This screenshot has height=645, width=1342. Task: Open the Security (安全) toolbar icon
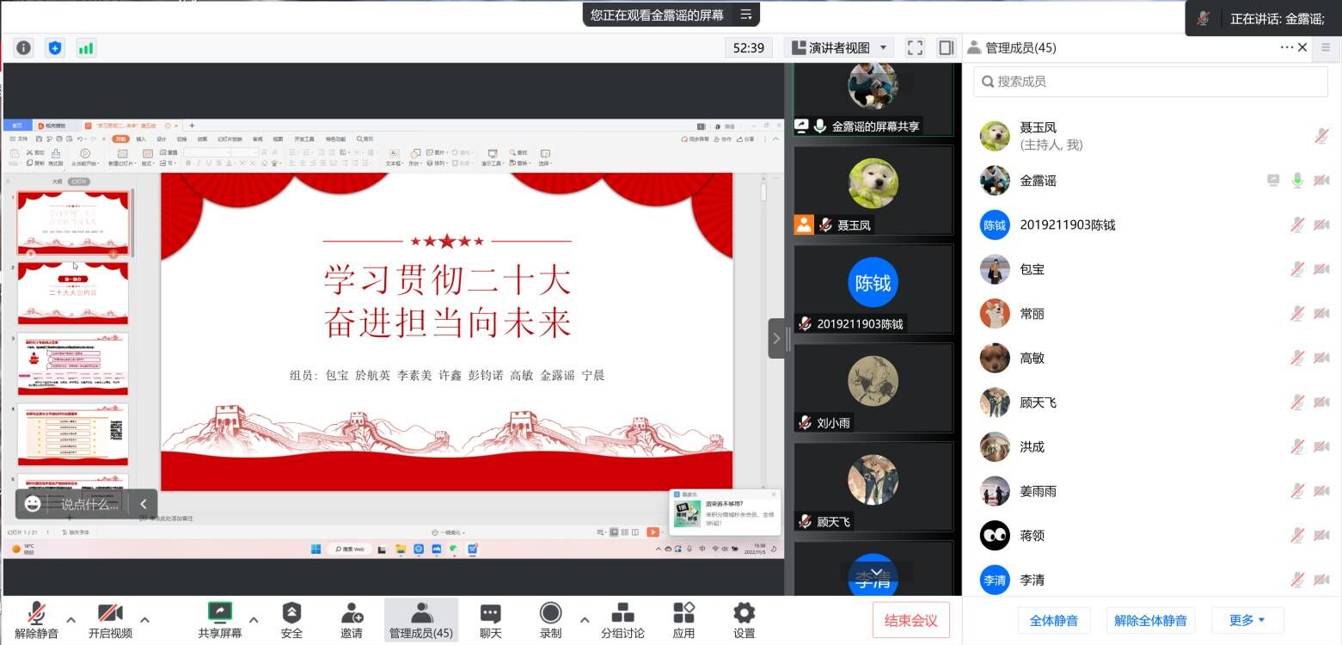(291, 620)
